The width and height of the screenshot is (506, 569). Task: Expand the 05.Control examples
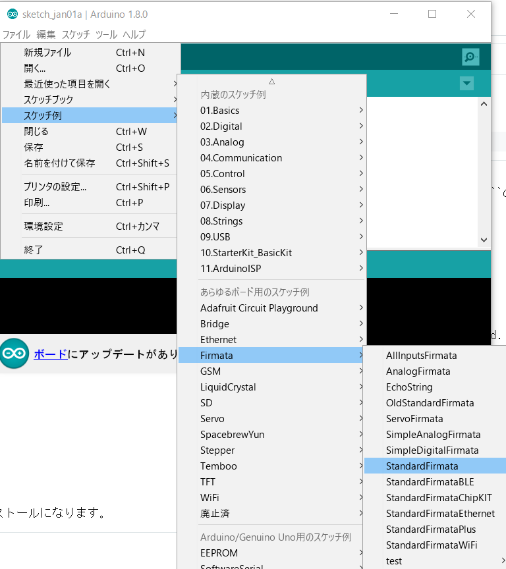271,173
